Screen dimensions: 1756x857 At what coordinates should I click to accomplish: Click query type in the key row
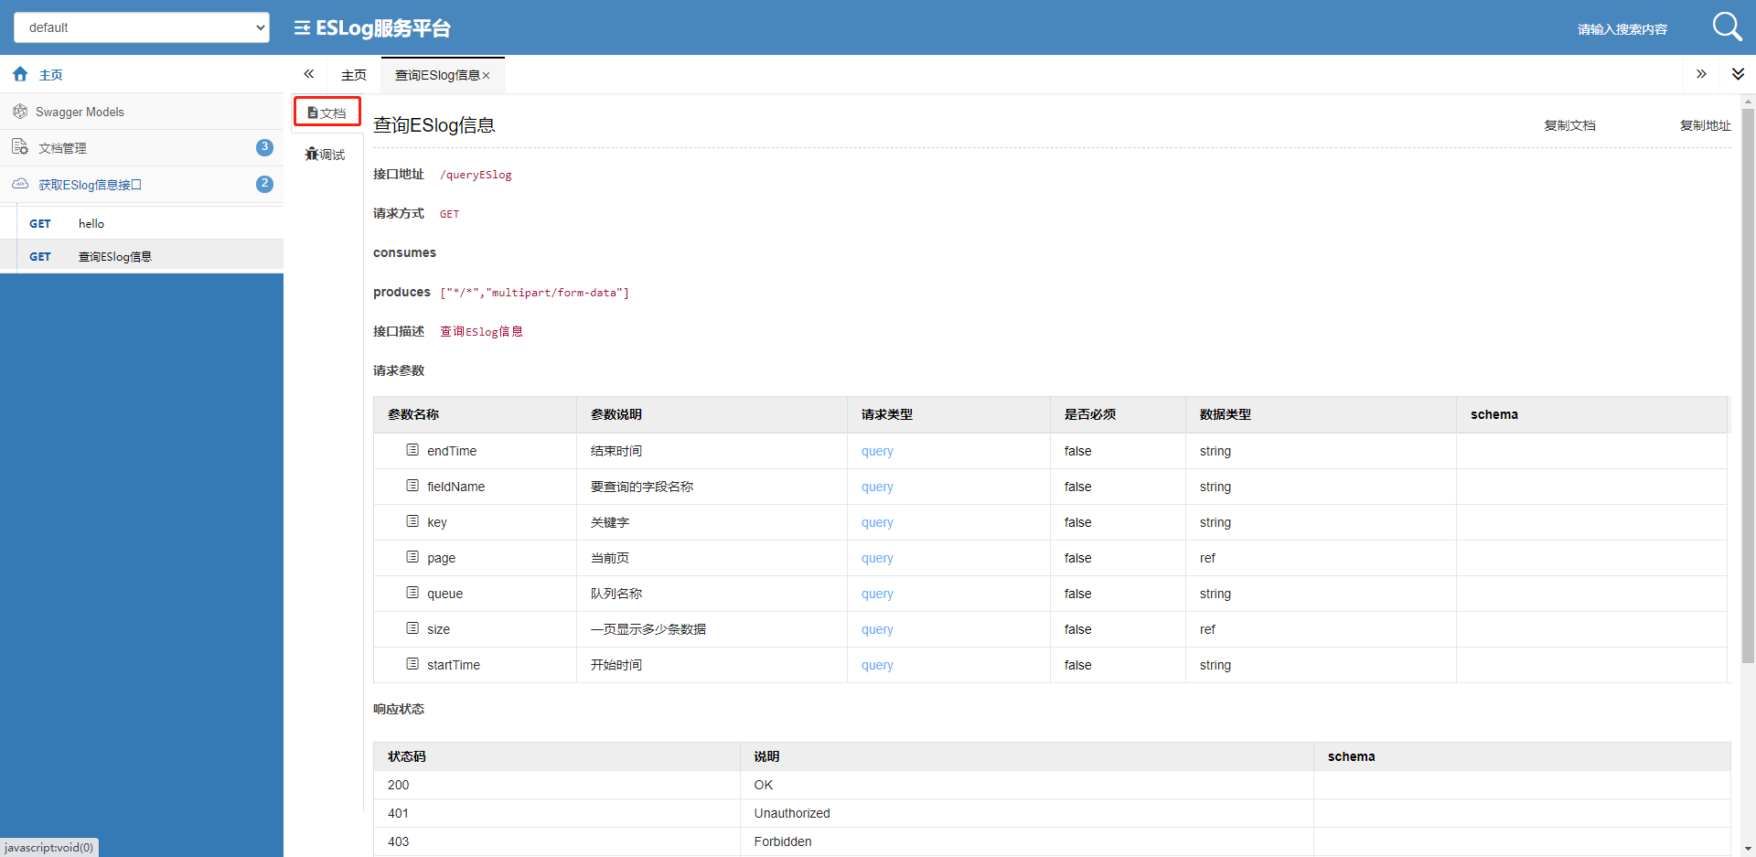pyautogui.click(x=877, y=522)
